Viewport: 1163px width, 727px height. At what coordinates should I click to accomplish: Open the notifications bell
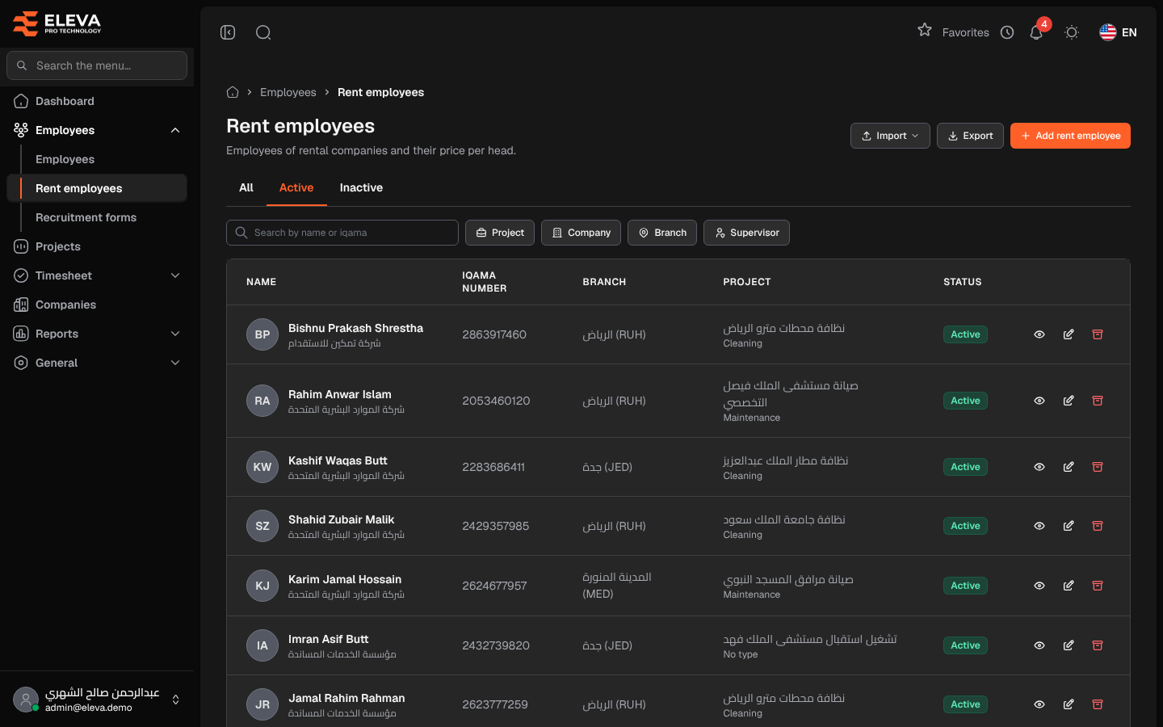click(x=1036, y=32)
